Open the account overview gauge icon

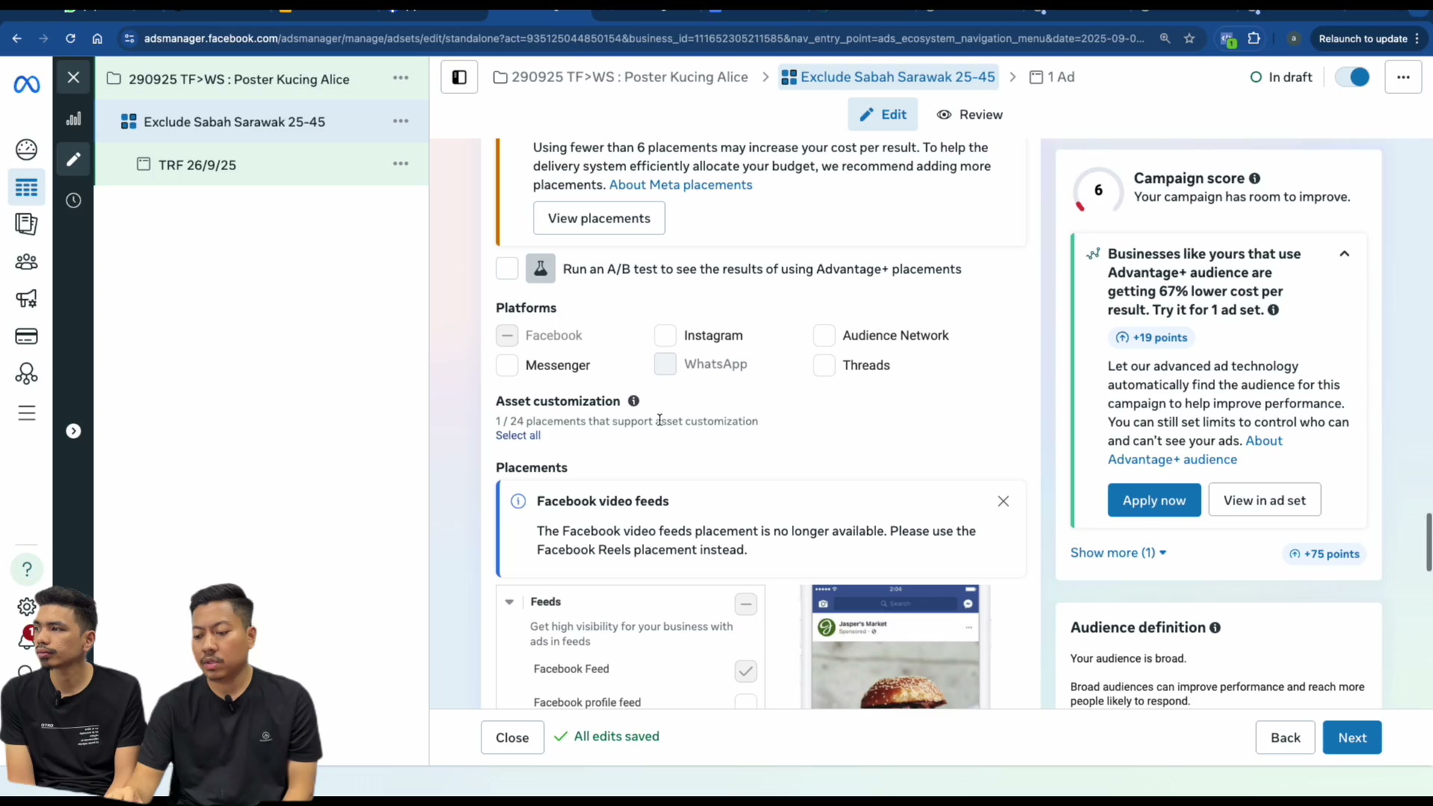pyautogui.click(x=26, y=150)
